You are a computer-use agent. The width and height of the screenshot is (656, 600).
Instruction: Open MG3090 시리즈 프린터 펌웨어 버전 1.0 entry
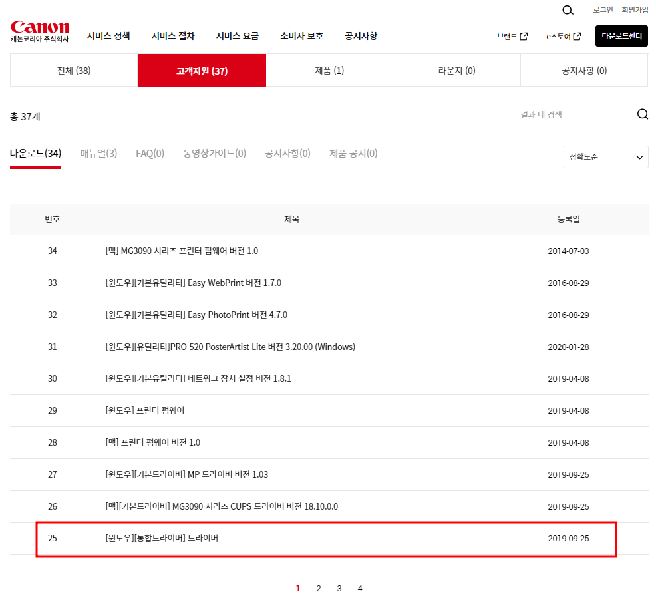point(182,251)
